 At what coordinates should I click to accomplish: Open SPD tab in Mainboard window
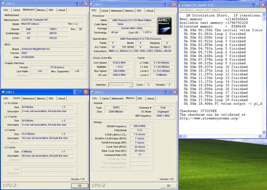tap(51, 10)
